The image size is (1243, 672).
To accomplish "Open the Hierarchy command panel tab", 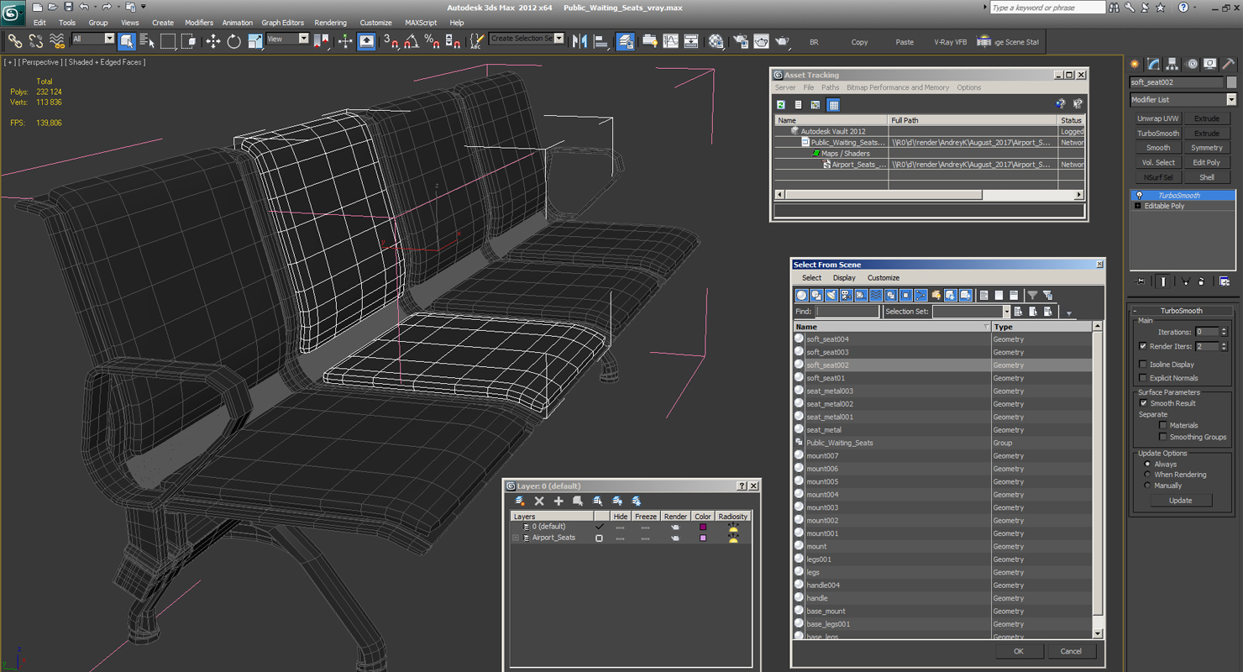I will click(1172, 64).
